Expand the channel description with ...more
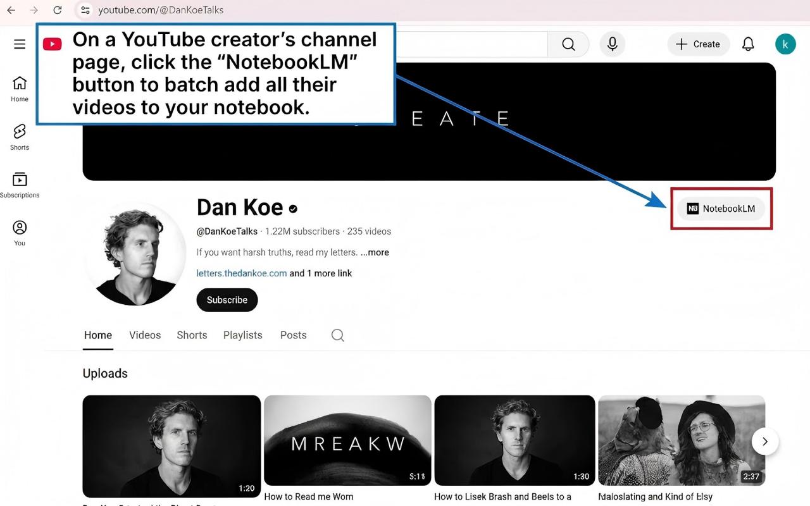810x506 pixels. tap(375, 252)
